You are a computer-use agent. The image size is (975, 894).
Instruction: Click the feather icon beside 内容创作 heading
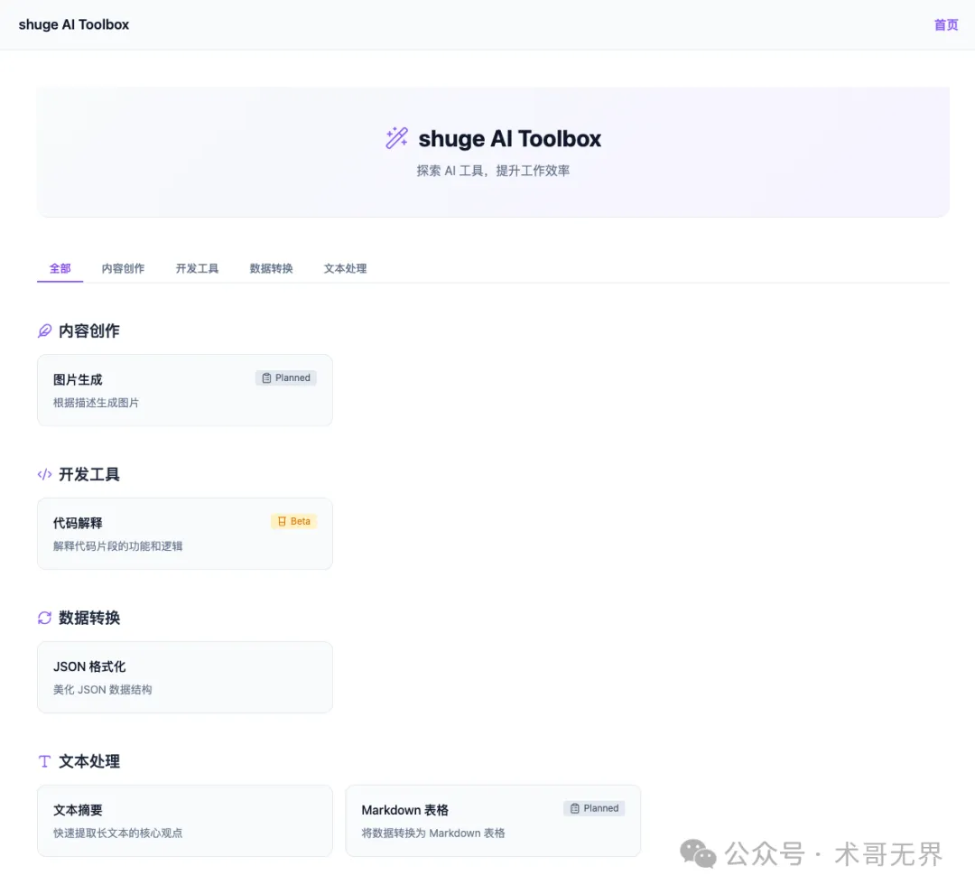tap(44, 331)
